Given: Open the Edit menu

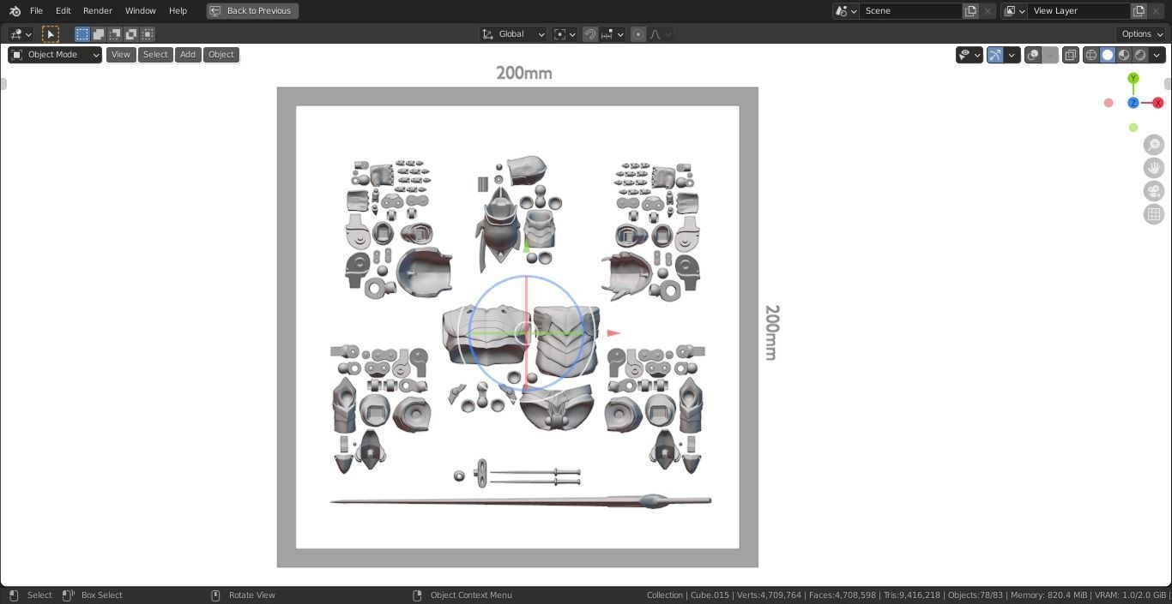Looking at the screenshot, I should click(63, 11).
